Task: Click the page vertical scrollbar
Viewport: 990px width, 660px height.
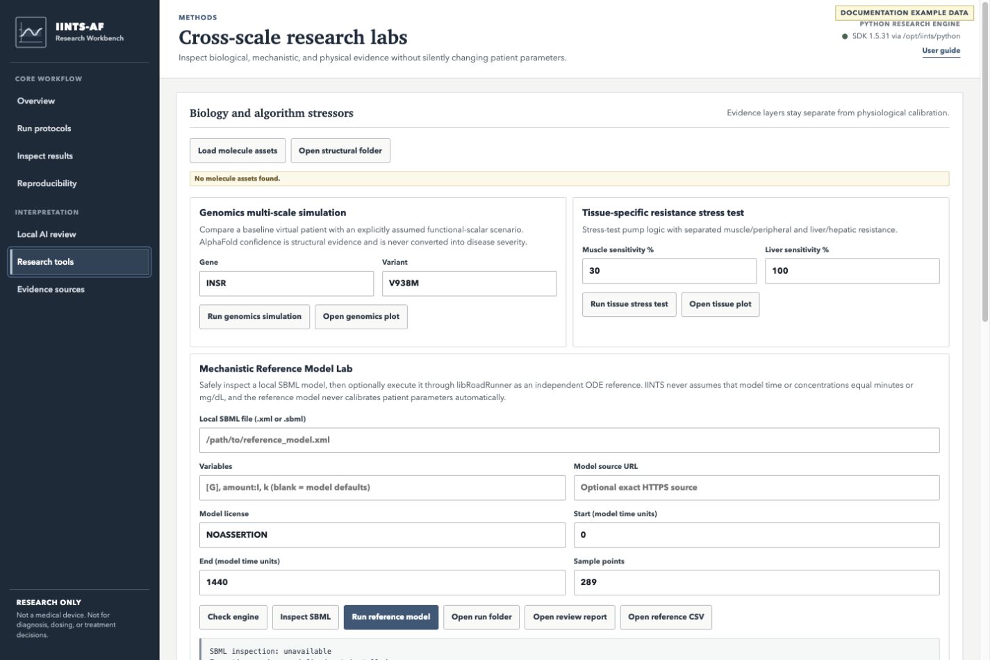Action: click(984, 163)
